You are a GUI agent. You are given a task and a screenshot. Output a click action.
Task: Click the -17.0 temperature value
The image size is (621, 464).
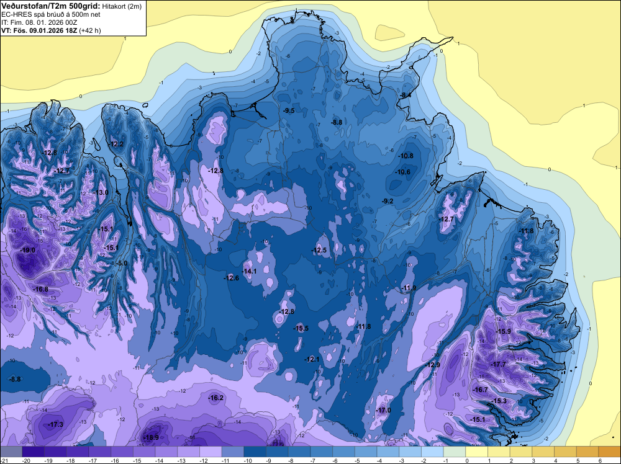384,410
